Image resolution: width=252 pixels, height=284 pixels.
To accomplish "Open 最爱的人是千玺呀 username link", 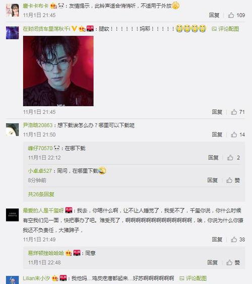I will tap(43, 210).
